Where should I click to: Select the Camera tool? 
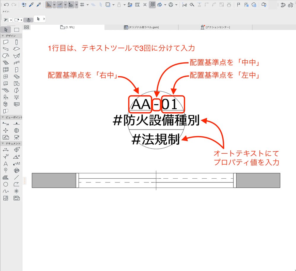pyautogui.click(x=17, y=137)
